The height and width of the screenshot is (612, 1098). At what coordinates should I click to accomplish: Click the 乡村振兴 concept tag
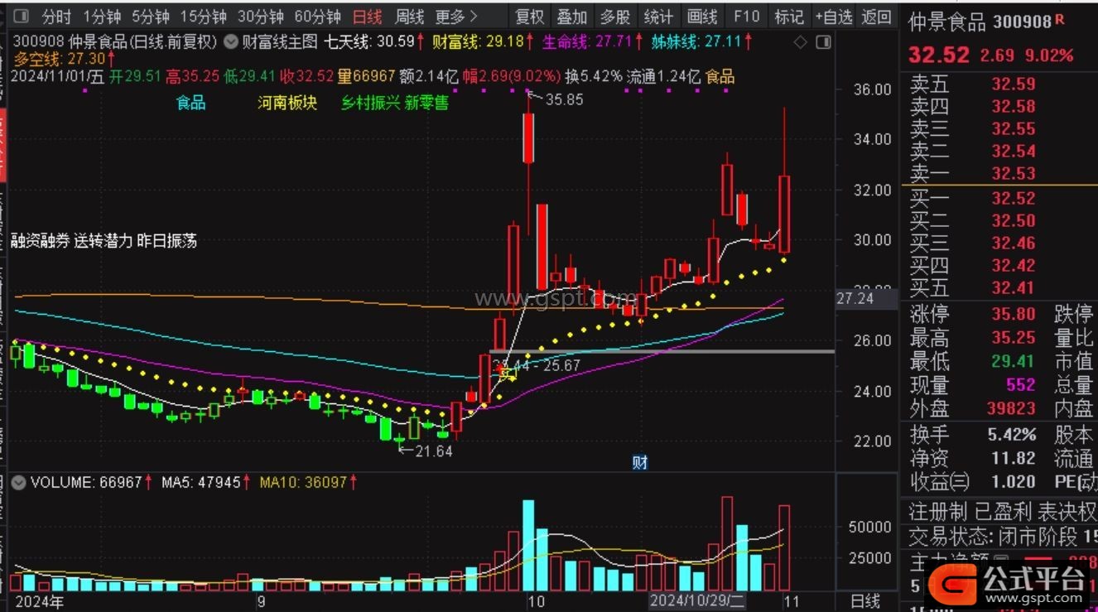(370, 104)
